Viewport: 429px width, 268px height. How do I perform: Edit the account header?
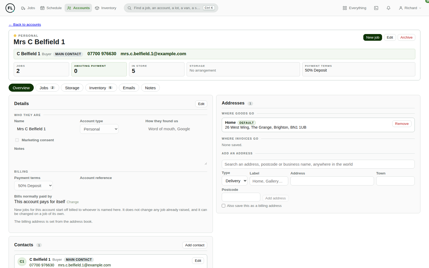point(390,38)
